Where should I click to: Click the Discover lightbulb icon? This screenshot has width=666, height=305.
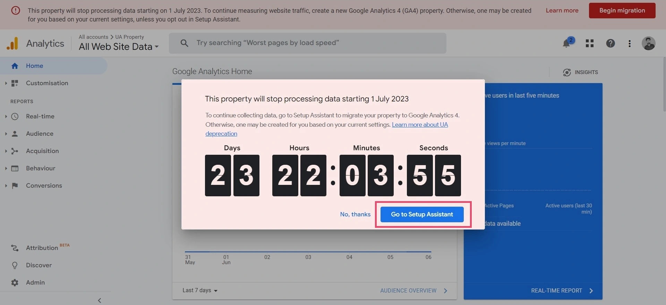click(x=15, y=265)
